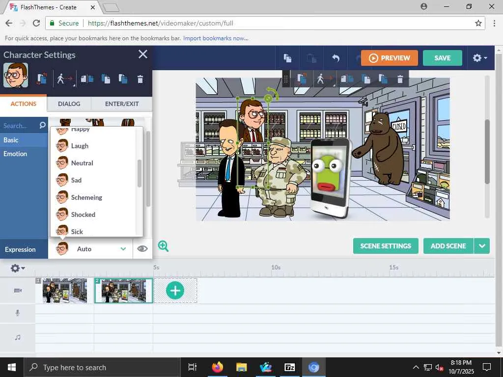503x377 pixels.
Task: Click the 10s marker on timeline ruler
Action: (276, 268)
